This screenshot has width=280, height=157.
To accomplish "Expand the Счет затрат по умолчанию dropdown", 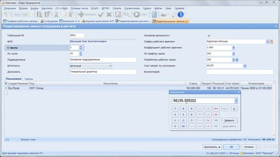I will pos(245,66).
